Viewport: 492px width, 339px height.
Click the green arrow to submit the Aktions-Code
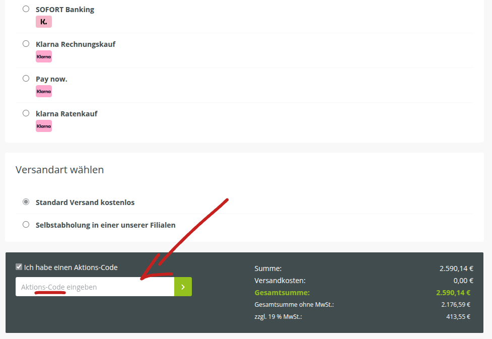point(184,286)
